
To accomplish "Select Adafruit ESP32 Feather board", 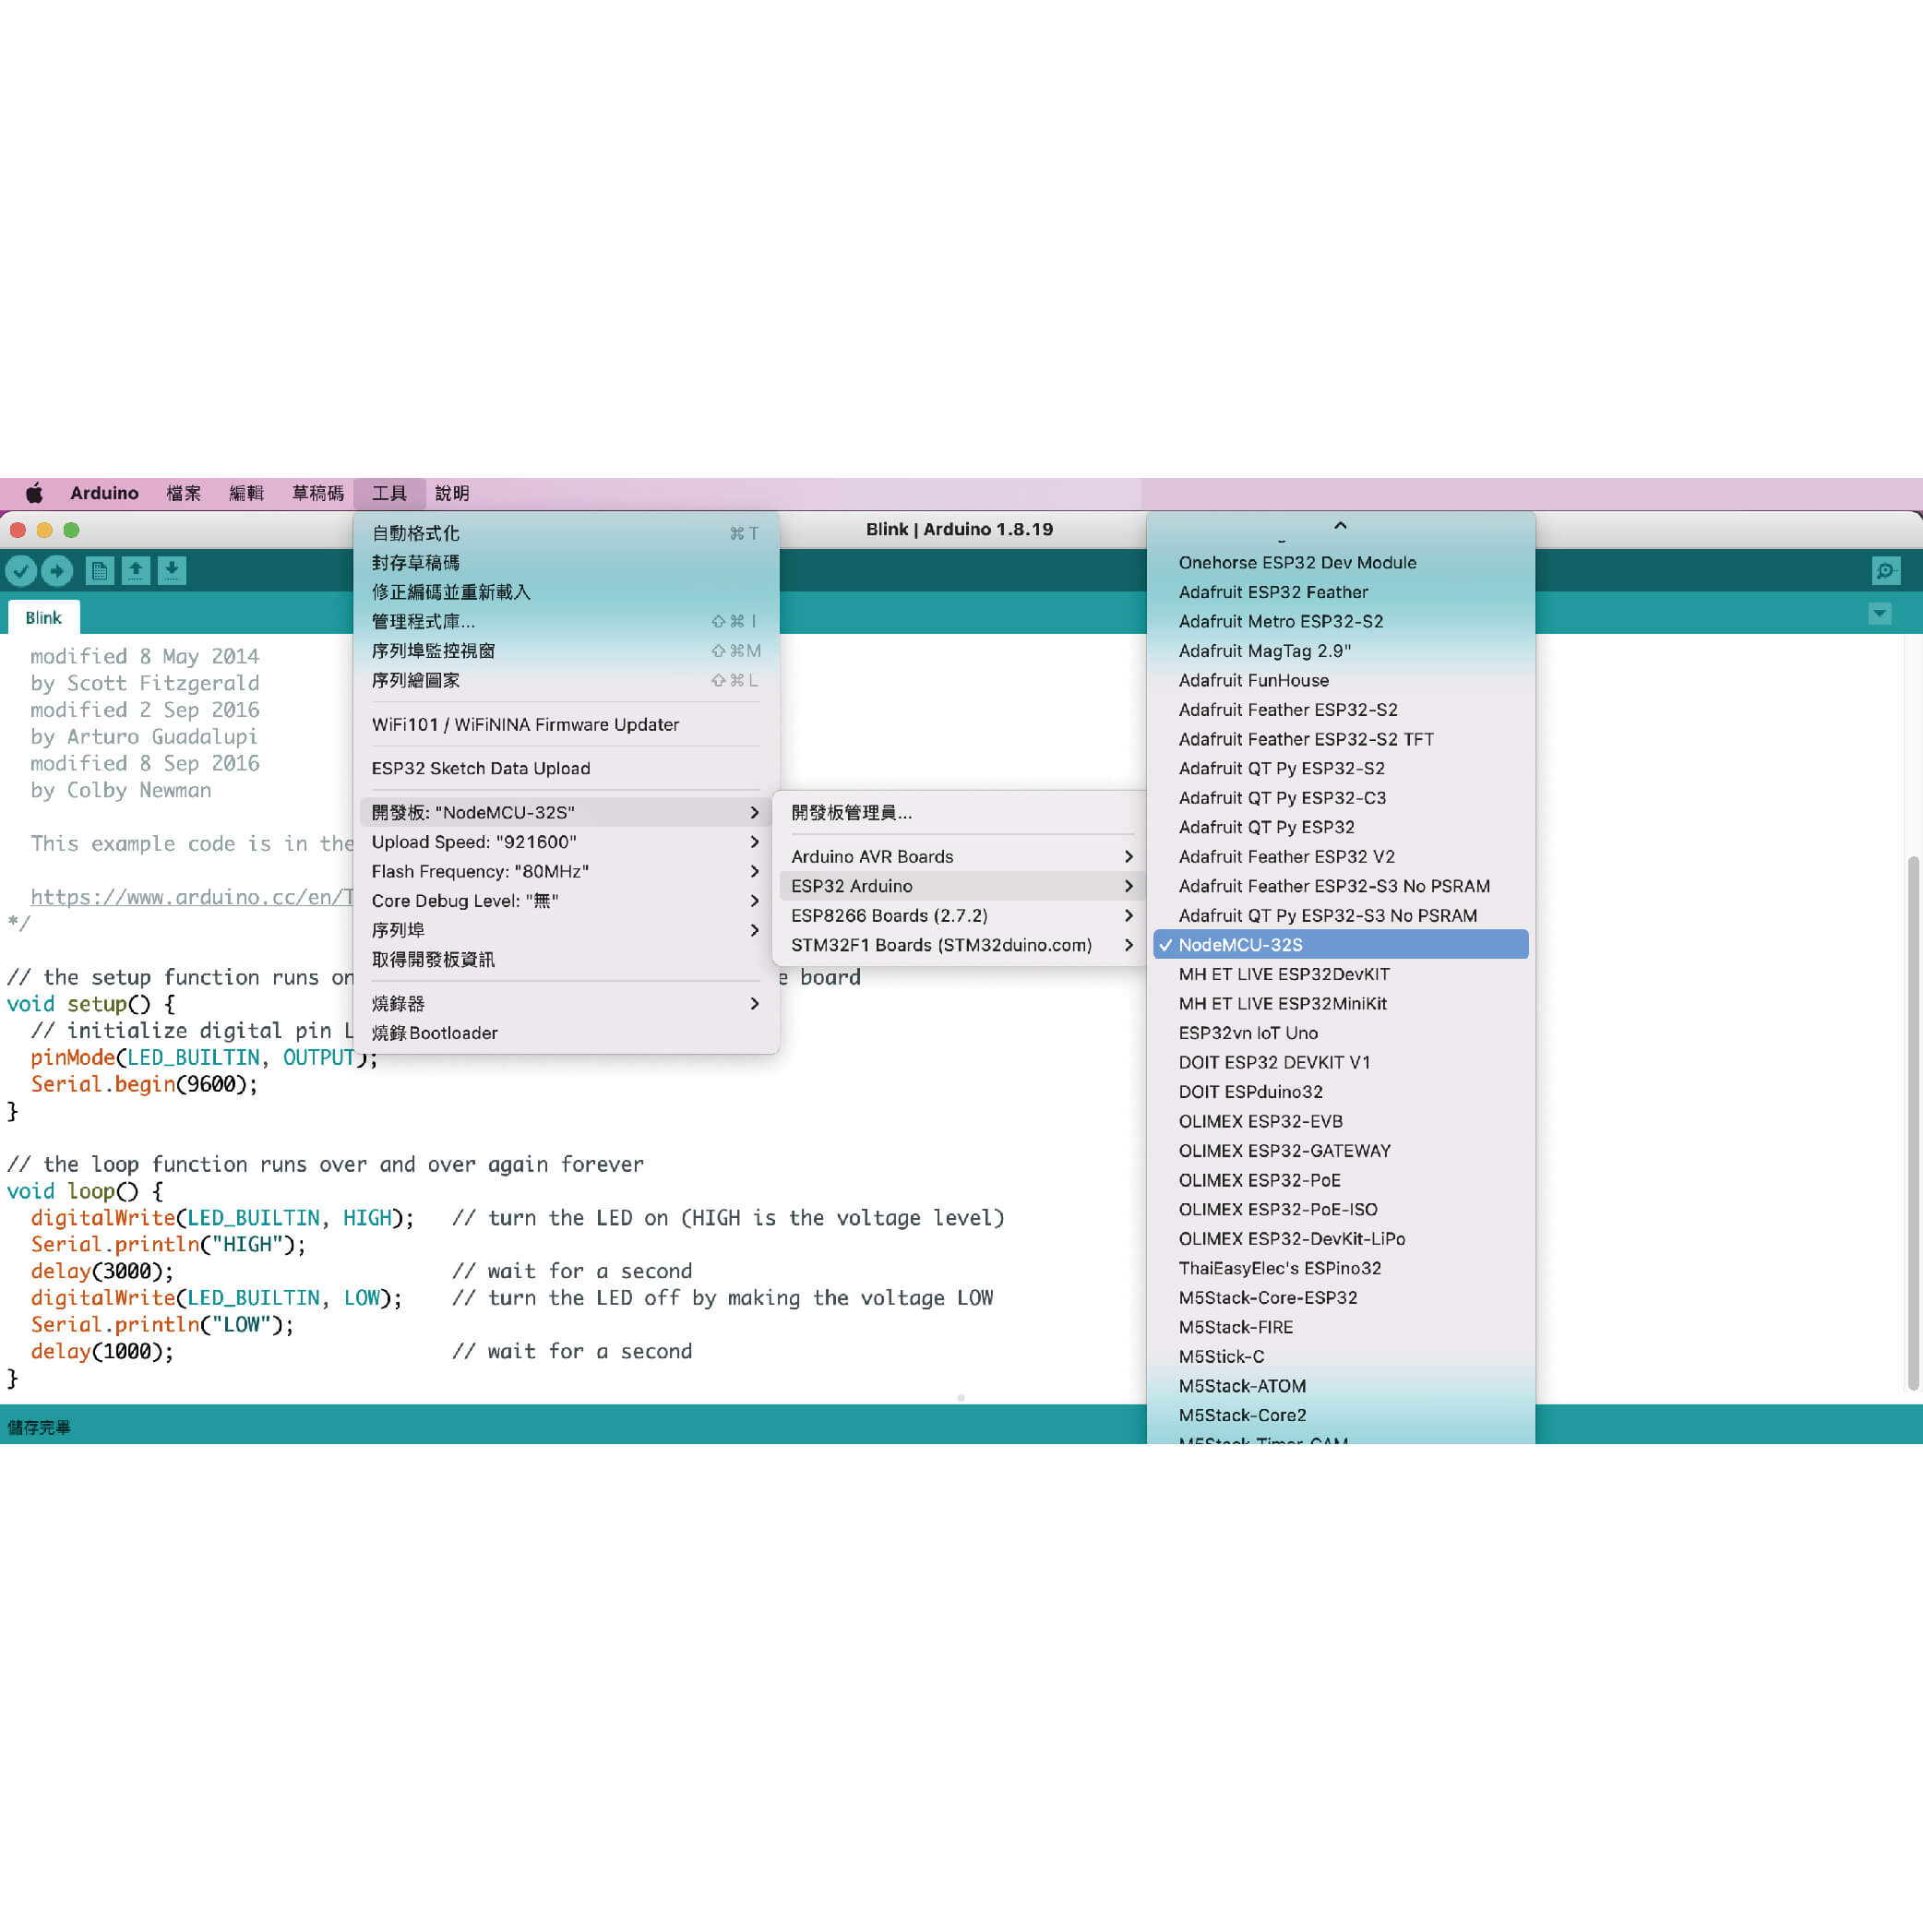I will (1340, 592).
